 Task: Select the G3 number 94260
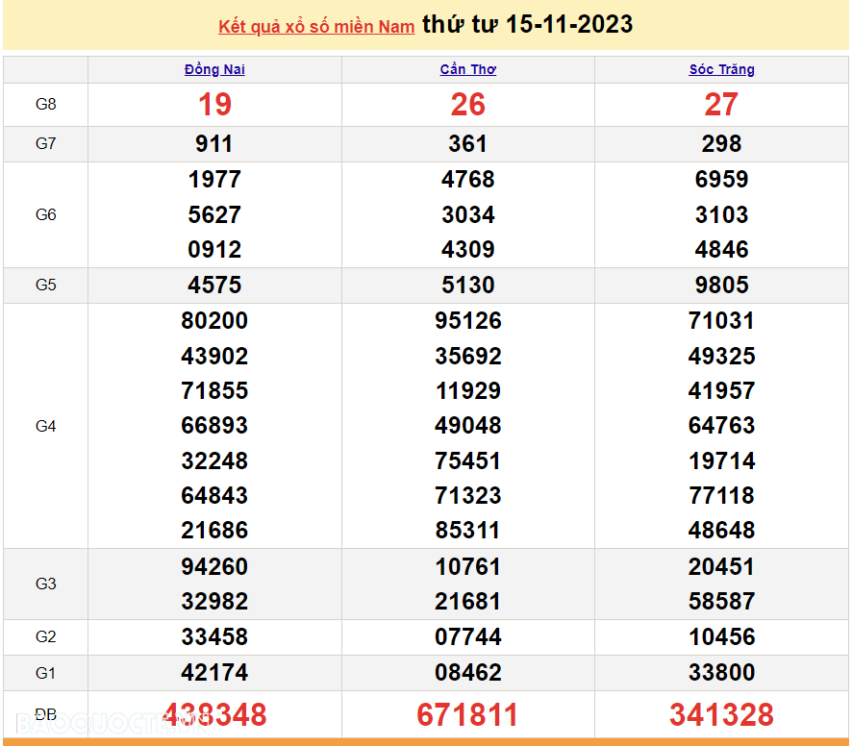coord(214,566)
